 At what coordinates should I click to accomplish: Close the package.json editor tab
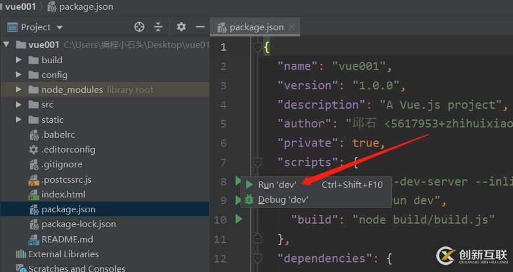coord(292,27)
